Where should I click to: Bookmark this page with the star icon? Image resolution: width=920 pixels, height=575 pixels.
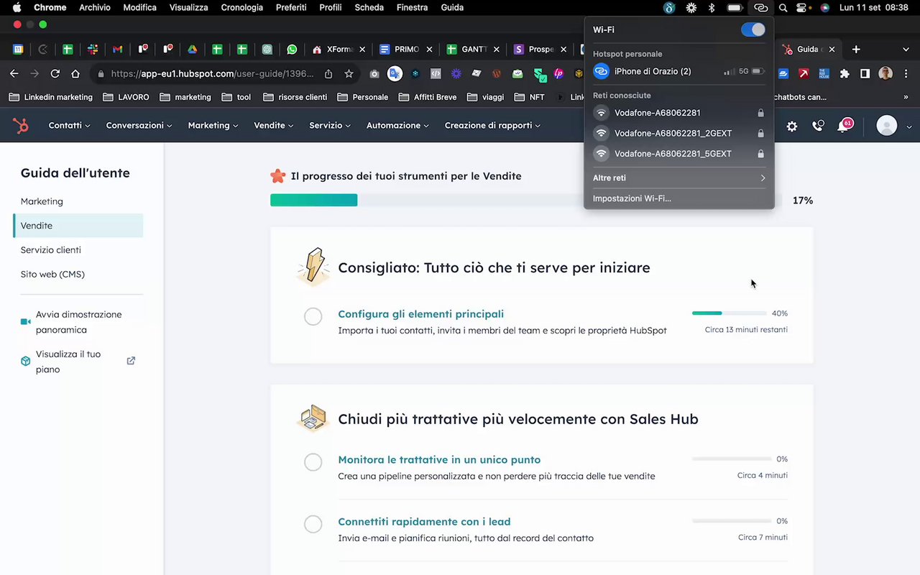[x=349, y=73]
